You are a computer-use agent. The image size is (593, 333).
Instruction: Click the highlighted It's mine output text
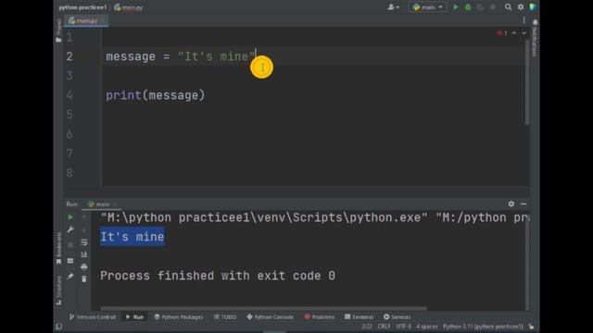(132, 237)
